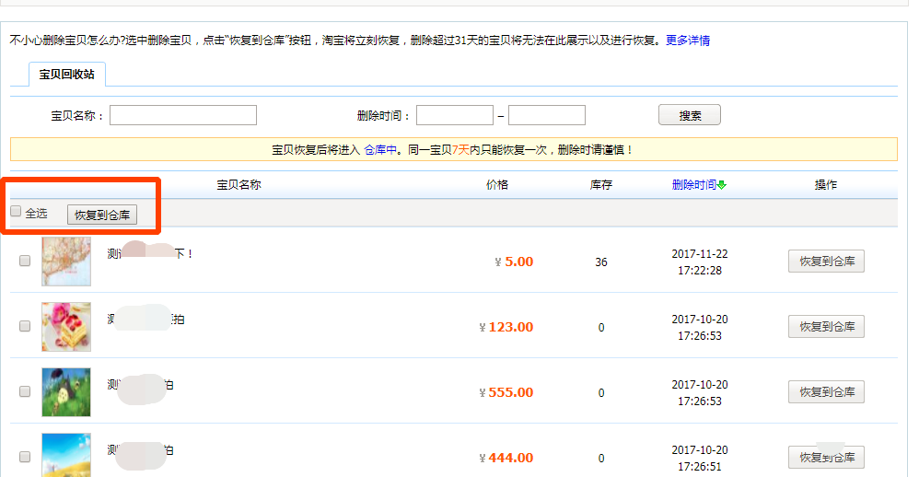
Task: Tick the checkbox for the ¥444.00 item
Action: pos(25,457)
